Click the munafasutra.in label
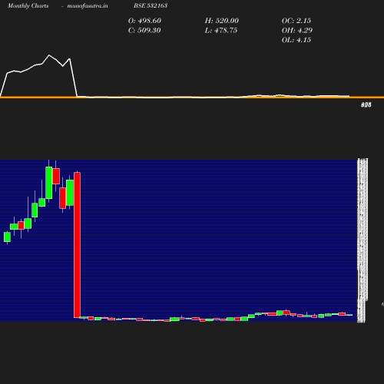This screenshot has height=384, width=384. 88,5
